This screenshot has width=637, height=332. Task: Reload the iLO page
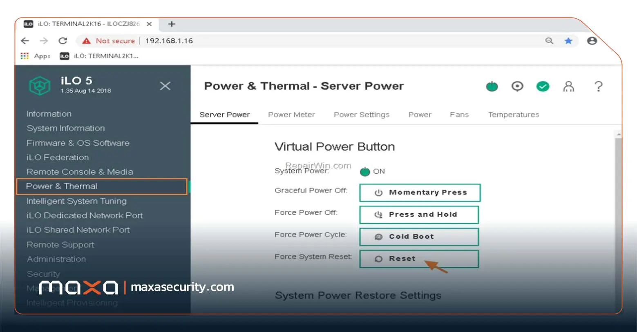pos(63,41)
